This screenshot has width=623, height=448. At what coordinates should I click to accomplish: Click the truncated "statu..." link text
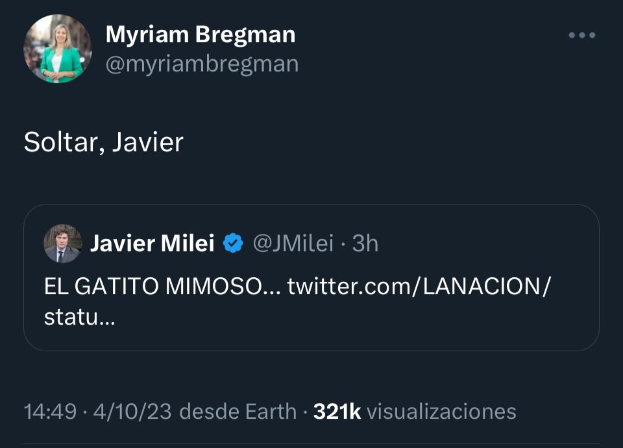tap(79, 319)
